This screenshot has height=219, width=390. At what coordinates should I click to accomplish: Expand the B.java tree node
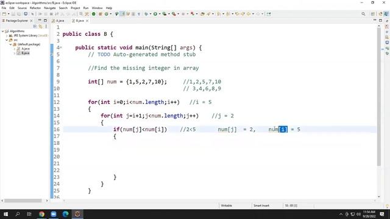[x=15, y=53]
